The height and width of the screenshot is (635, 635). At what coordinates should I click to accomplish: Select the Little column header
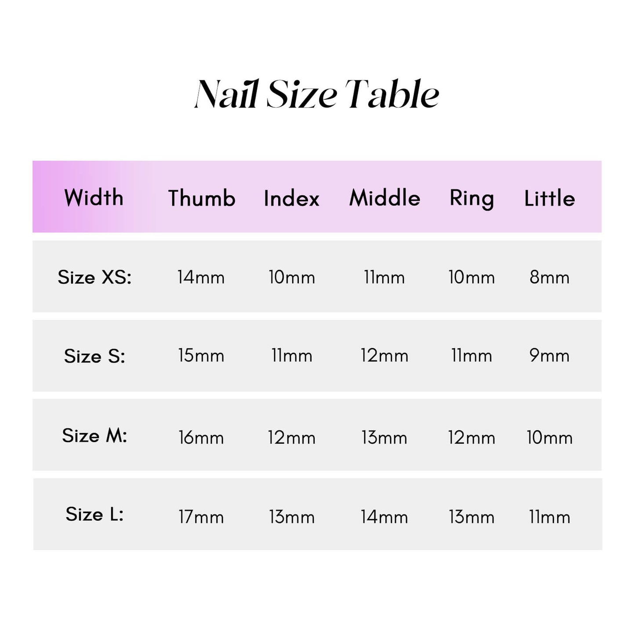tap(549, 198)
